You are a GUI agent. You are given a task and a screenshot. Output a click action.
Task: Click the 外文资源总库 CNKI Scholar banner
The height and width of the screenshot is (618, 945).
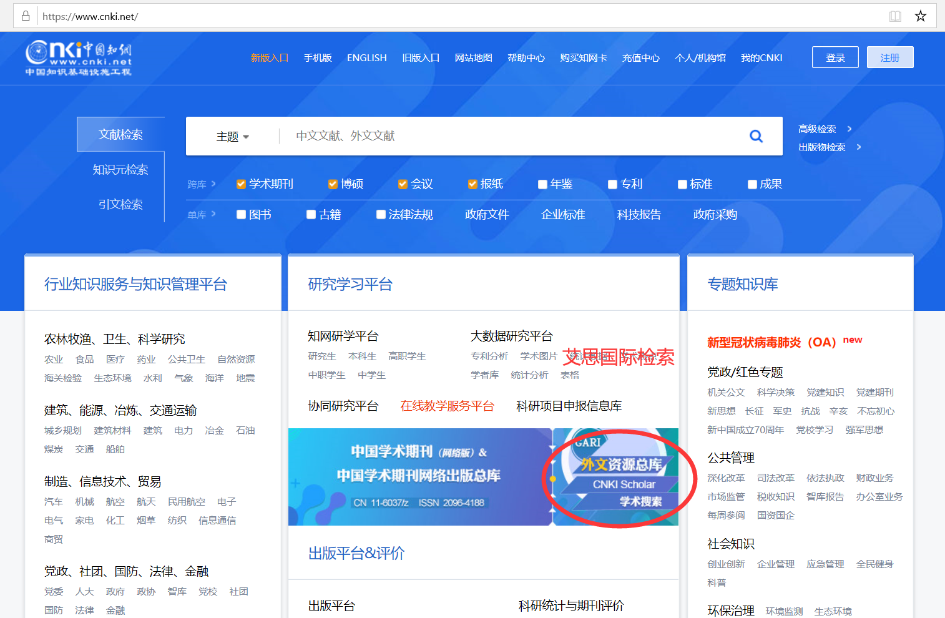pyautogui.click(x=617, y=477)
